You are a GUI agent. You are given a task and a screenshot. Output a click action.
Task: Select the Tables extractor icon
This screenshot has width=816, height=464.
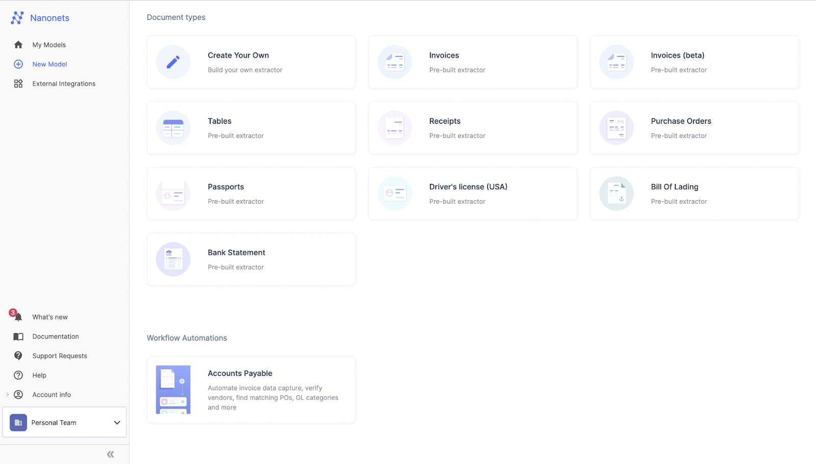173,128
